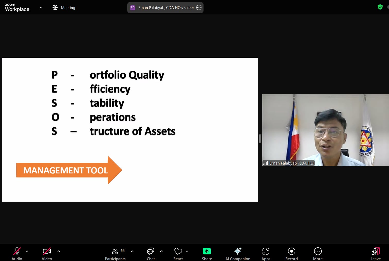The width and height of the screenshot is (389, 261).
Task: Open Audio options caret
Action: click(27, 251)
